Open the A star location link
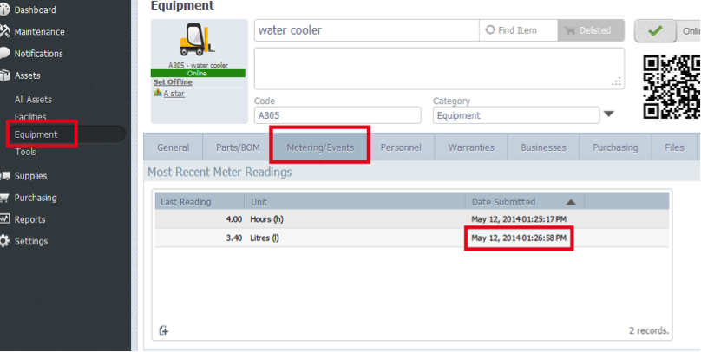Viewport: 701px width, 352px height. tap(174, 94)
